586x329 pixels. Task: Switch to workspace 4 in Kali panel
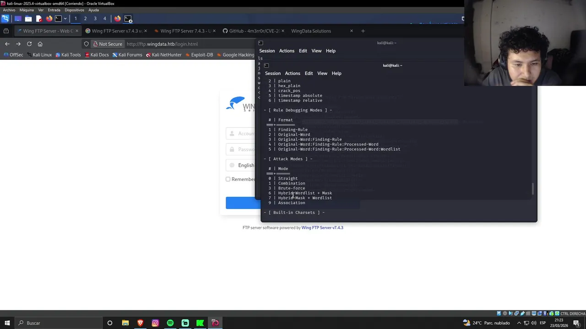click(x=104, y=19)
